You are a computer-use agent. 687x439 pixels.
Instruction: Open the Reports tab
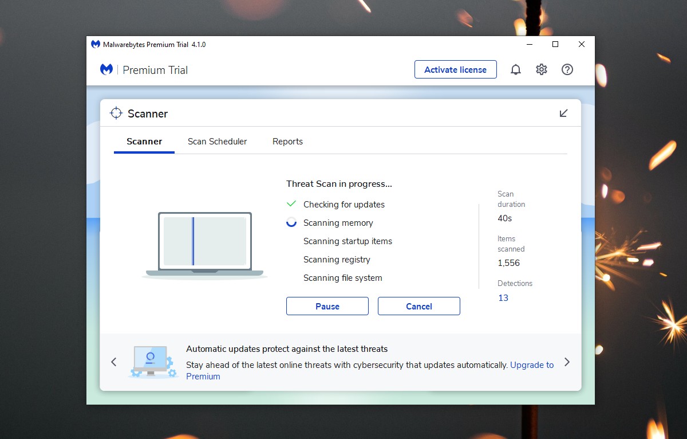(x=287, y=142)
